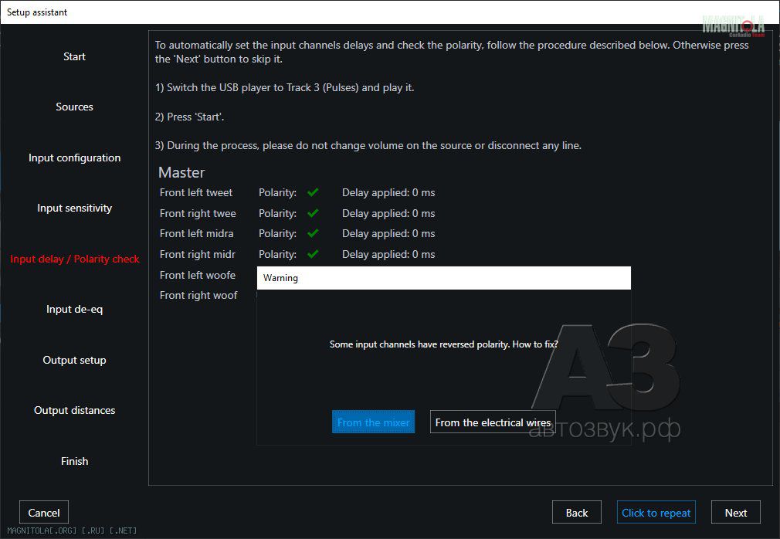Click 'Delay applied: 0 ms' for Front right twee

pos(388,213)
